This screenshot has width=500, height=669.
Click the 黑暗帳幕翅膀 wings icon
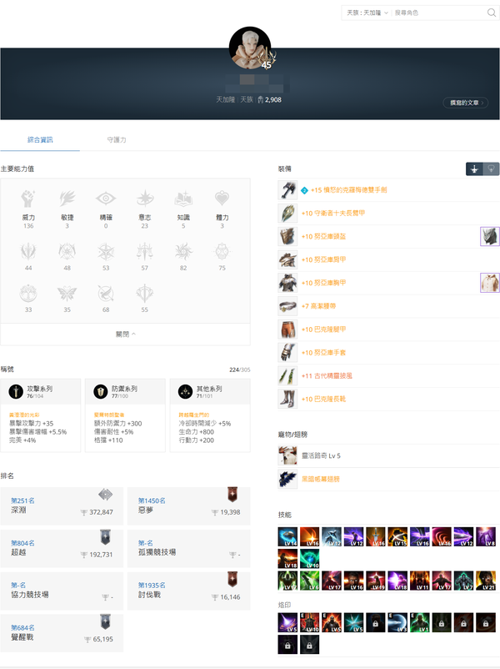pyautogui.click(x=287, y=479)
